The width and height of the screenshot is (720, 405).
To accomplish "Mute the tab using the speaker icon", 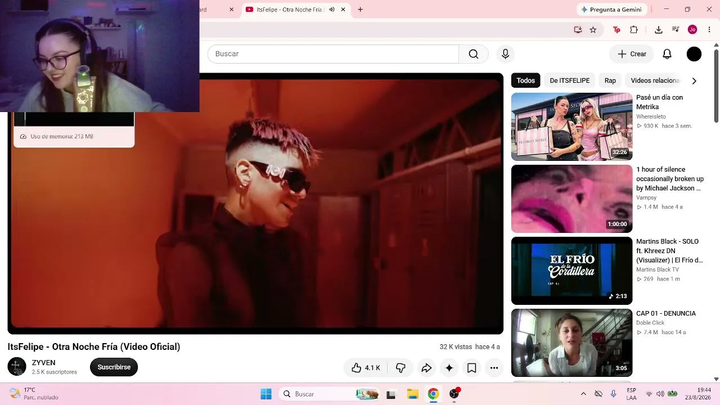I will point(332,10).
